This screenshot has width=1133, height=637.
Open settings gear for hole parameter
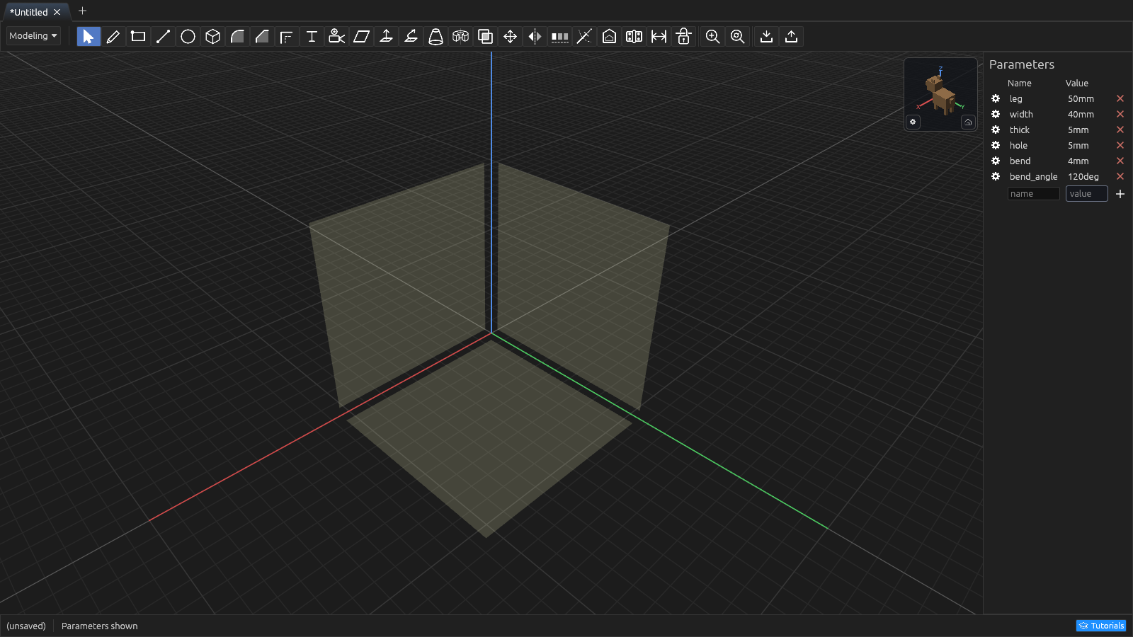pos(996,145)
